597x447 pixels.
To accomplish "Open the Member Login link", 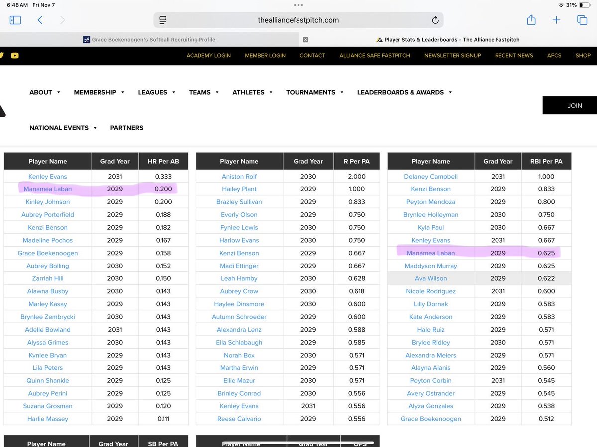I will point(265,55).
